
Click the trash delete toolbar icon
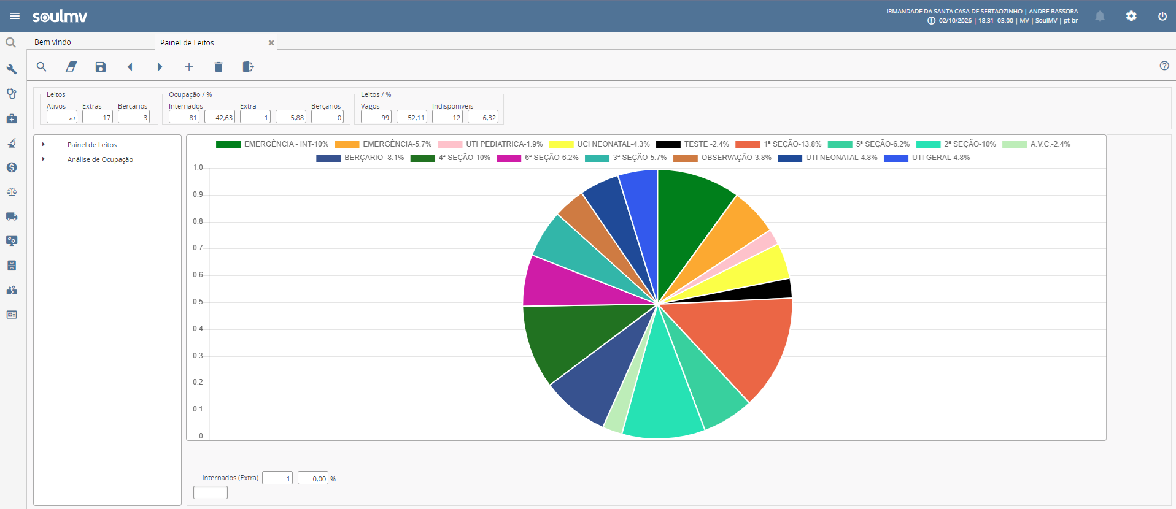(219, 67)
